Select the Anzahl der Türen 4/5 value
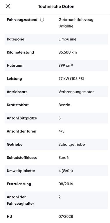 pyautogui.click(x=62, y=131)
